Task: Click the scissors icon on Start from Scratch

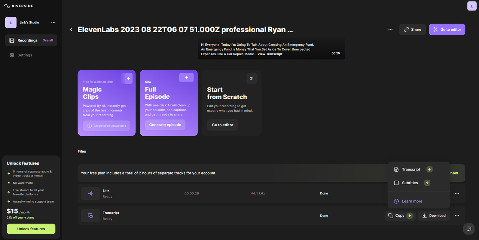Action: (x=252, y=78)
